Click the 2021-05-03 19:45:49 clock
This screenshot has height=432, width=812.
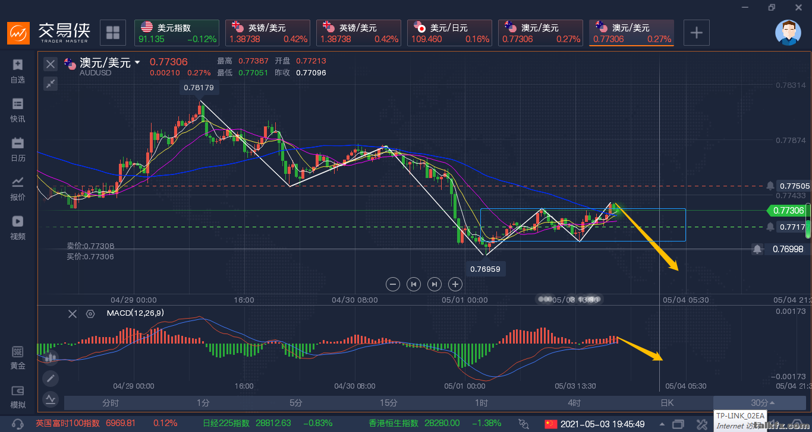(602, 424)
